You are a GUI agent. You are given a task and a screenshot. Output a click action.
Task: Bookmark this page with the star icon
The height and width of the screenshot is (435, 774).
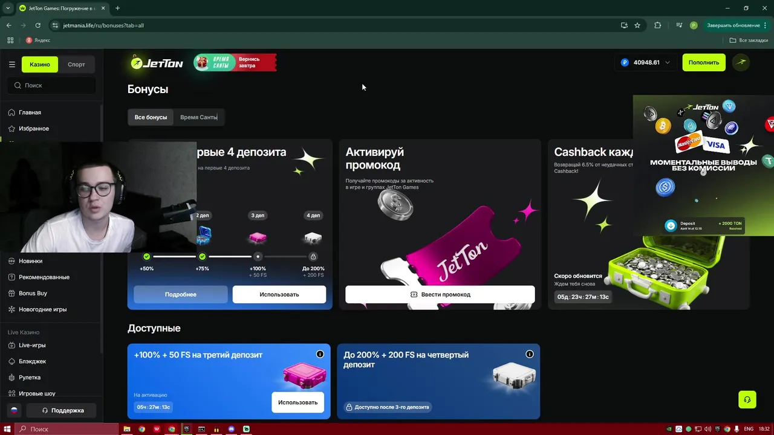pos(637,25)
